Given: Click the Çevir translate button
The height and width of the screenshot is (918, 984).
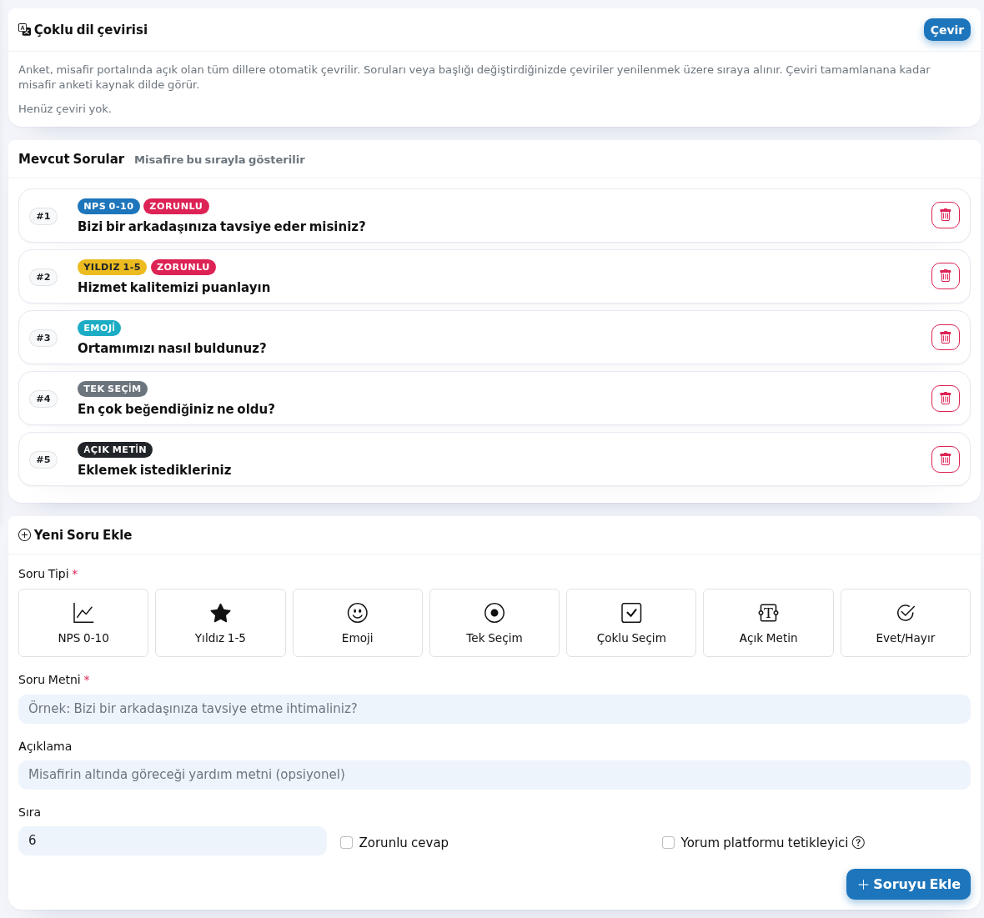Looking at the screenshot, I should [947, 30].
